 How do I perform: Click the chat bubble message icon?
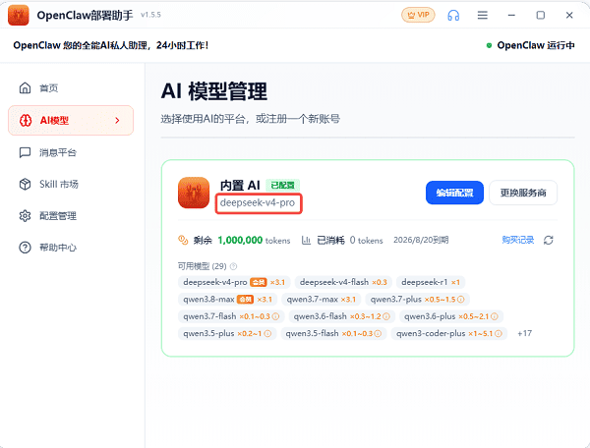pyautogui.click(x=25, y=152)
